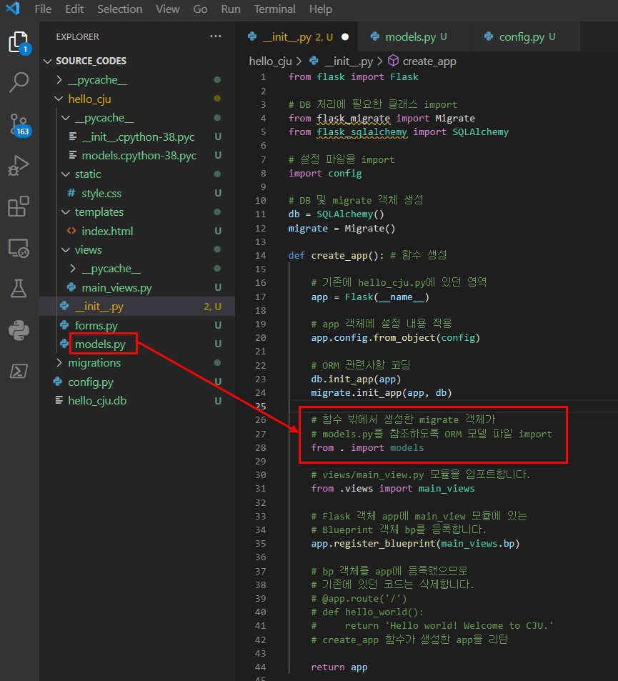Switch to the config.py editor tab
Viewport: 618px width, 681px height.
click(526, 37)
